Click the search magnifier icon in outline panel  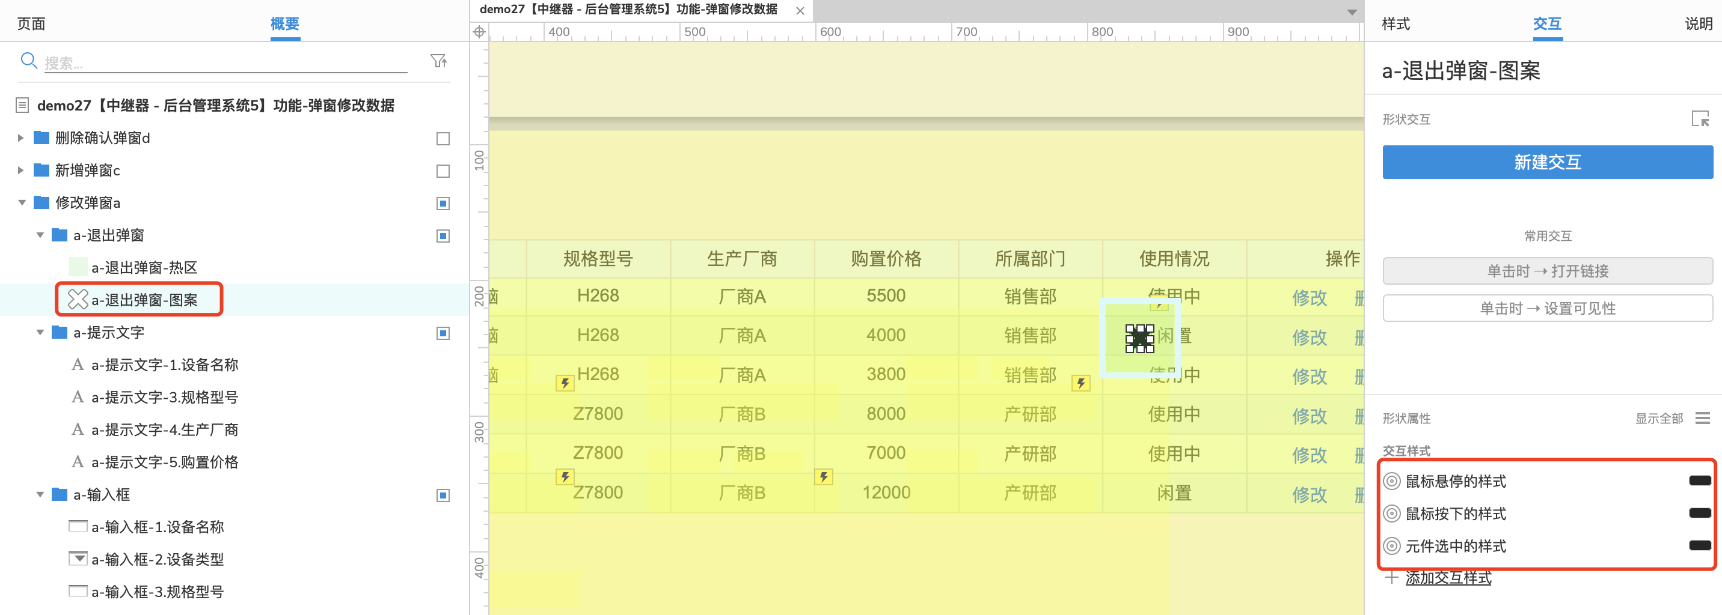(x=29, y=61)
